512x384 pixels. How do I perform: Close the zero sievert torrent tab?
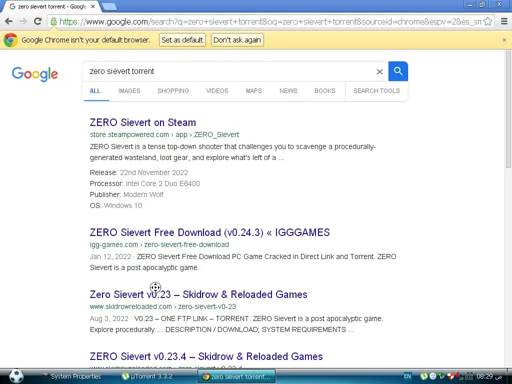coord(93,6)
